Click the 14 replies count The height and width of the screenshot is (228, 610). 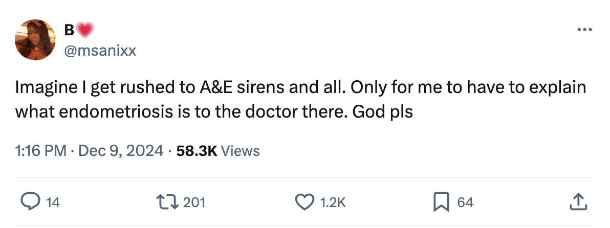pos(53,202)
